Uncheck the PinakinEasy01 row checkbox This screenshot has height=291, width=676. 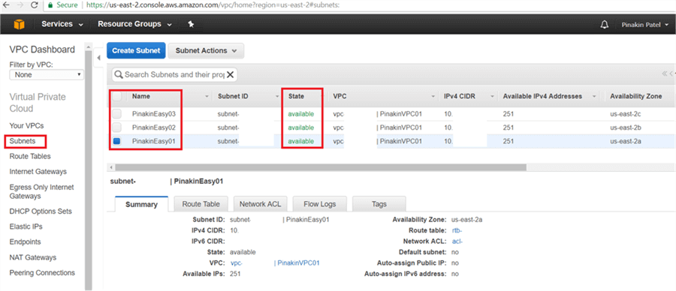pyautogui.click(x=117, y=141)
